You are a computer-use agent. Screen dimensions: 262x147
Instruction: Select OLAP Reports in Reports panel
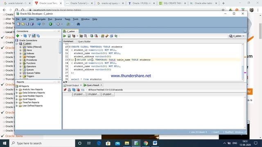(29, 99)
